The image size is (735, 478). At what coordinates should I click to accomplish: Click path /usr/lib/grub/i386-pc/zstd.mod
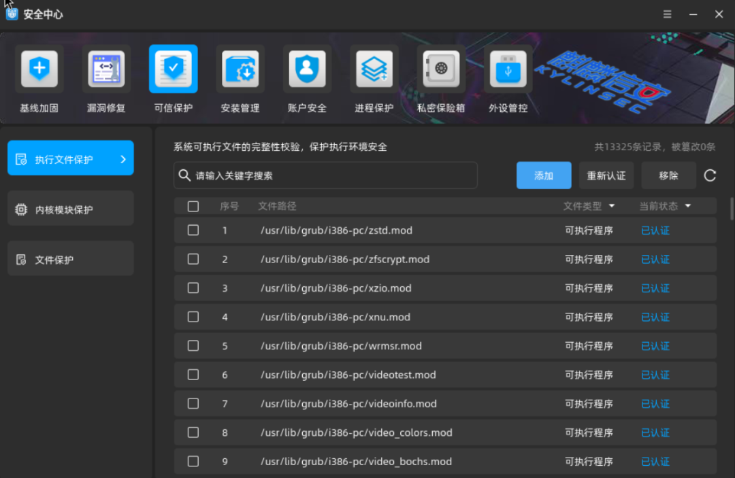pyautogui.click(x=337, y=231)
